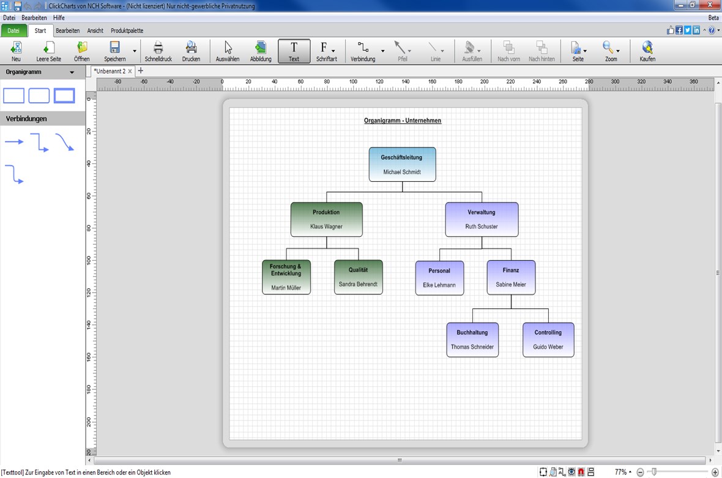Open the Organigramm palette dropdown
The width and height of the screenshot is (722, 478).
[x=72, y=72]
